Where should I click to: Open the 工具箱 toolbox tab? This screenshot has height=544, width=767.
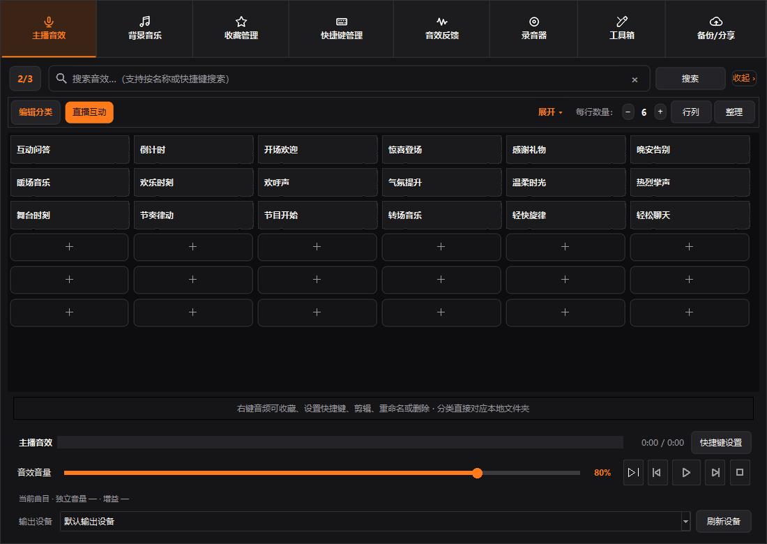(x=622, y=29)
